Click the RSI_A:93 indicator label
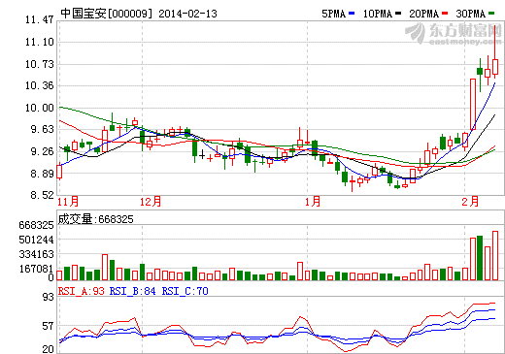 tap(81, 291)
